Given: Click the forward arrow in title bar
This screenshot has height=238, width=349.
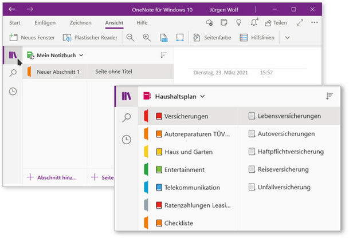Looking at the screenshot, I should 30,9.
